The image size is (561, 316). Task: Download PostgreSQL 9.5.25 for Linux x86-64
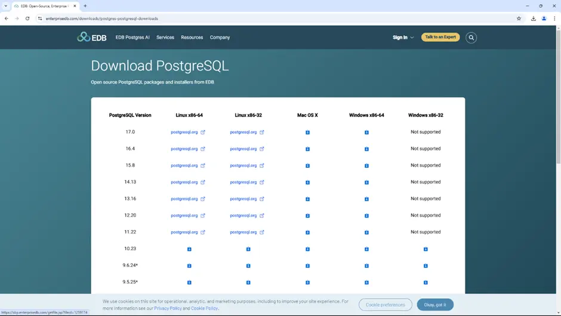189,282
